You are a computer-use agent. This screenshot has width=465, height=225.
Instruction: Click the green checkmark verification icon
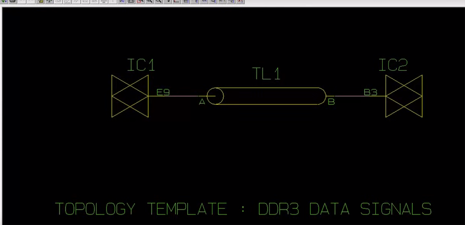3,2
